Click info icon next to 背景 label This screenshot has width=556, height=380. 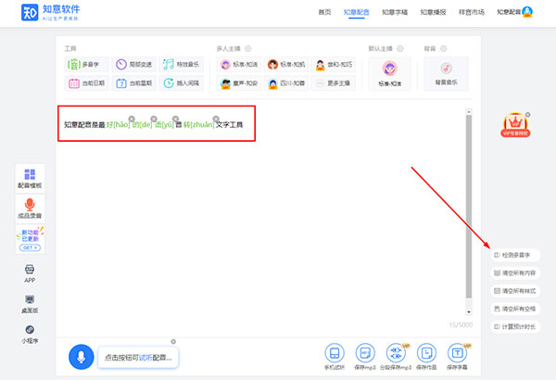444,48
